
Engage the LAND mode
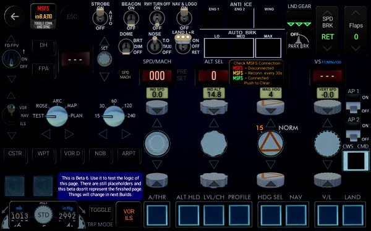tap(352, 216)
